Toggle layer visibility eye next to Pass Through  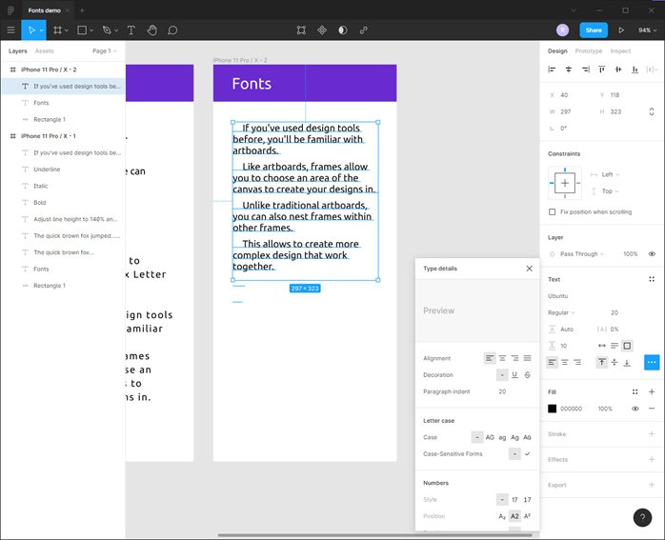pyautogui.click(x=652, y=254)
